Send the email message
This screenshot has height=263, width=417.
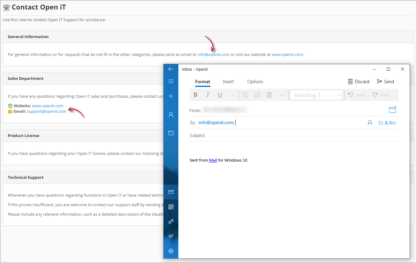click(x=385, y=81)
